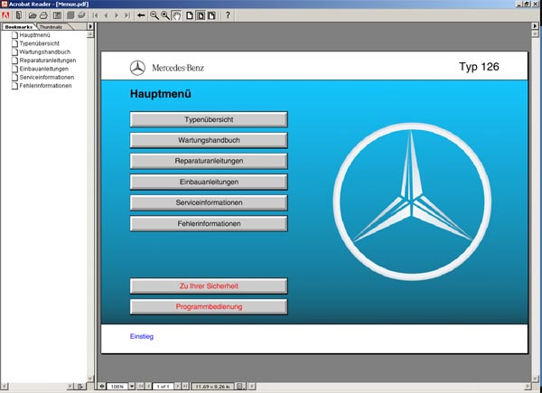542x393 pixels.
Task: Select the hand tool
Action: pos(177,15)
